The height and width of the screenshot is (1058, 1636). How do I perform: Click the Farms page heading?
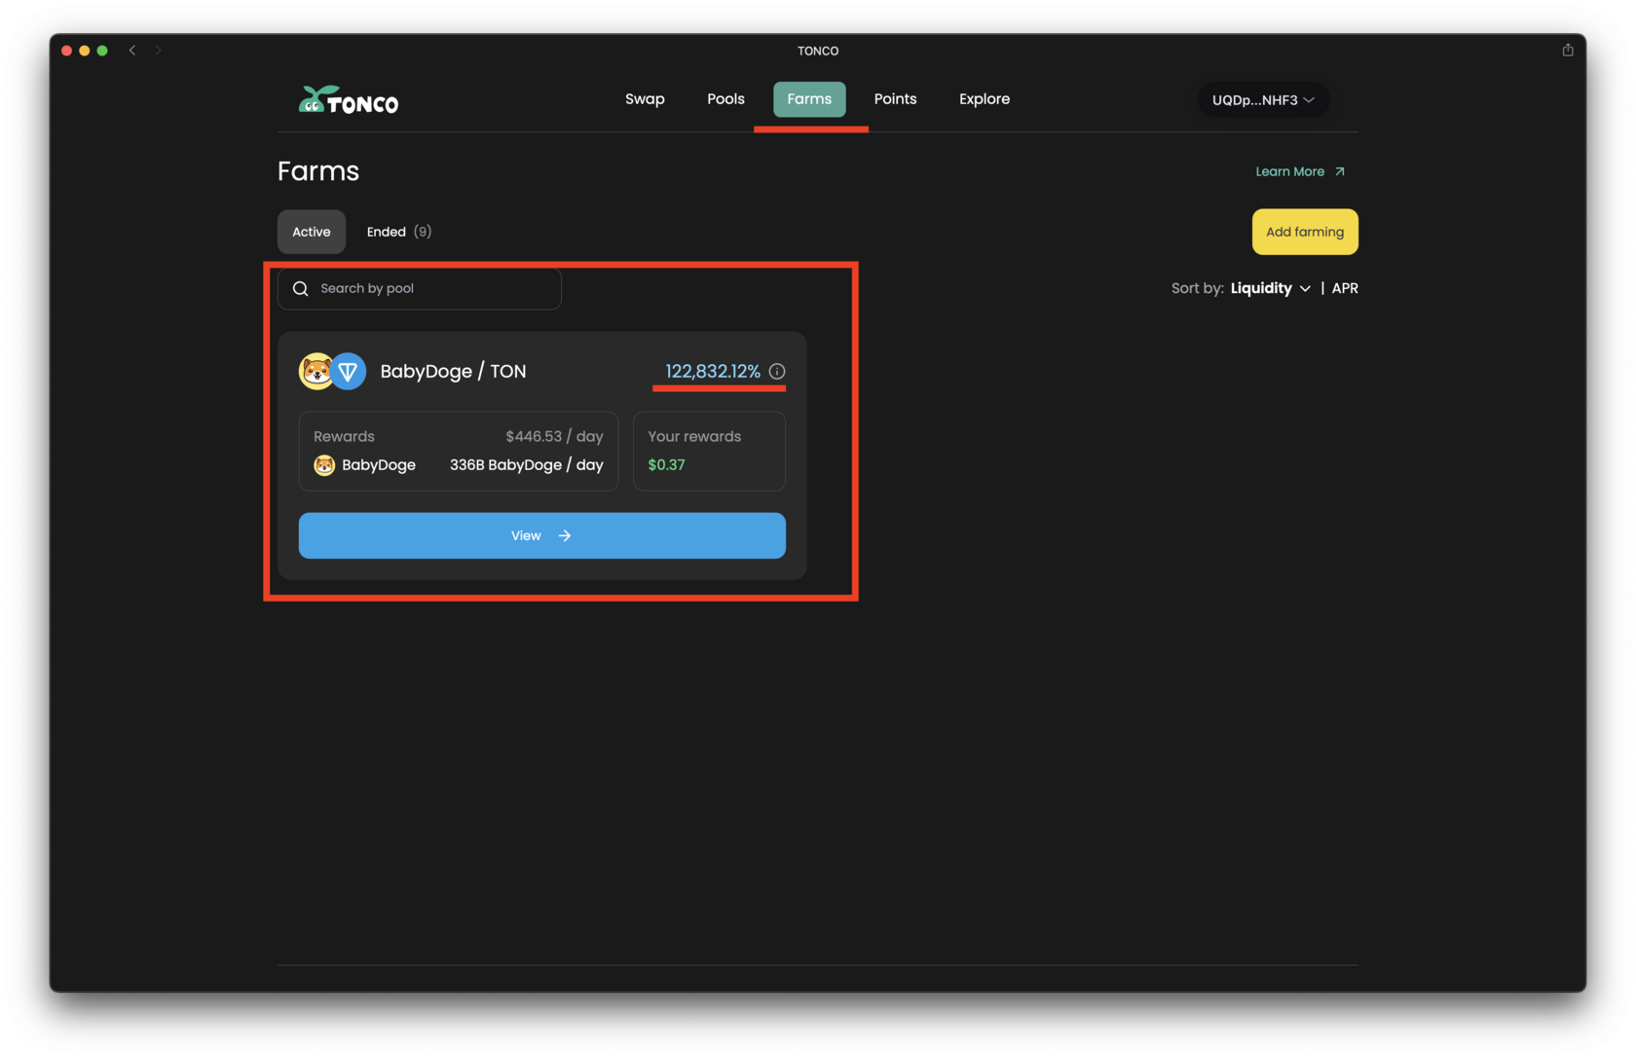[x=318, y=171]
